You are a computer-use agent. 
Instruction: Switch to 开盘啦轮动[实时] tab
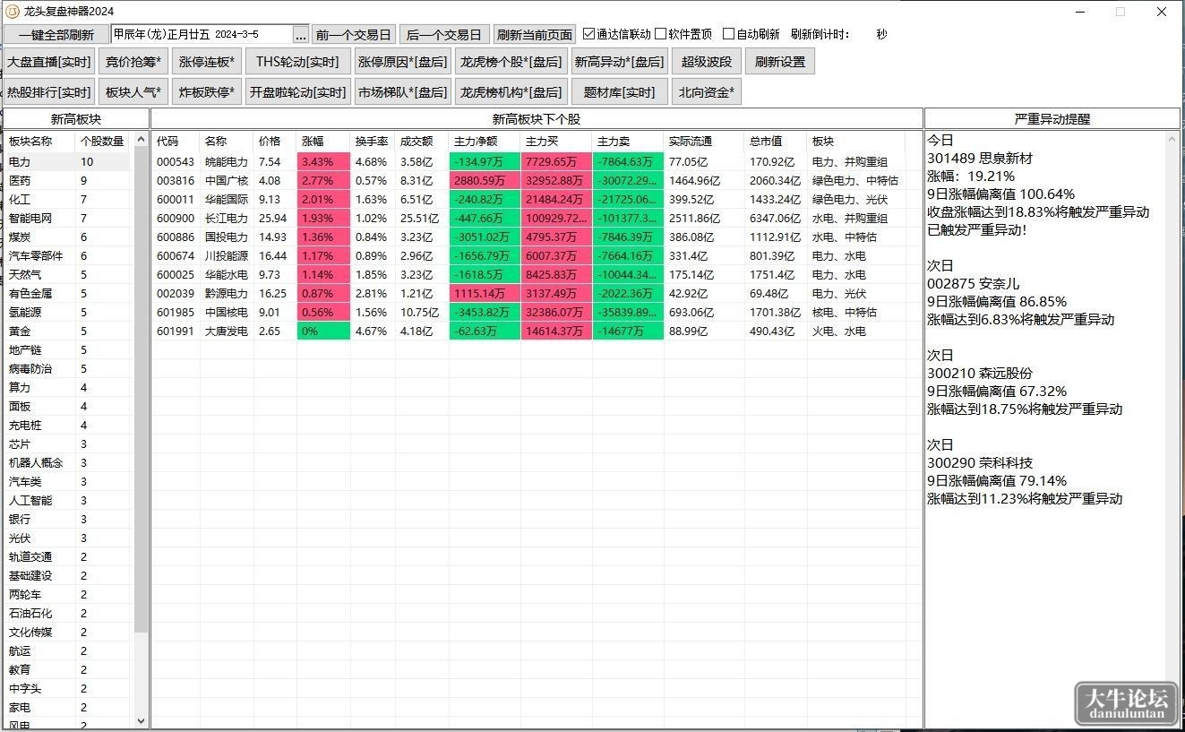click(x=297, y=91)
